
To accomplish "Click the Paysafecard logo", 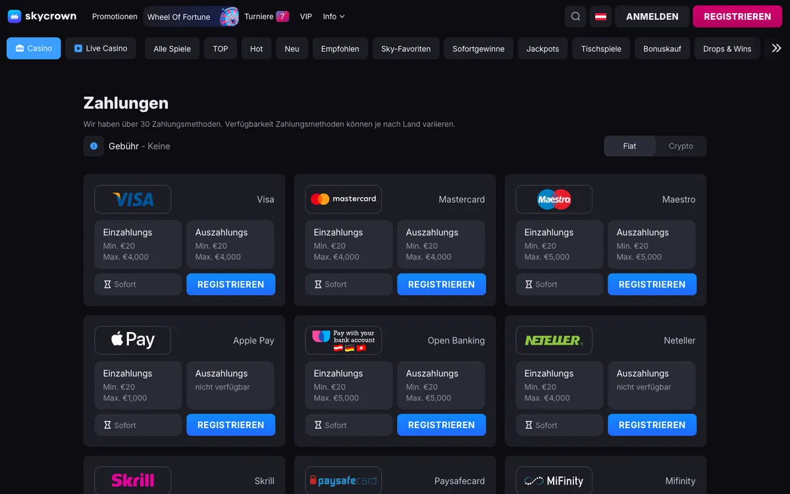I will click(344, 481).
